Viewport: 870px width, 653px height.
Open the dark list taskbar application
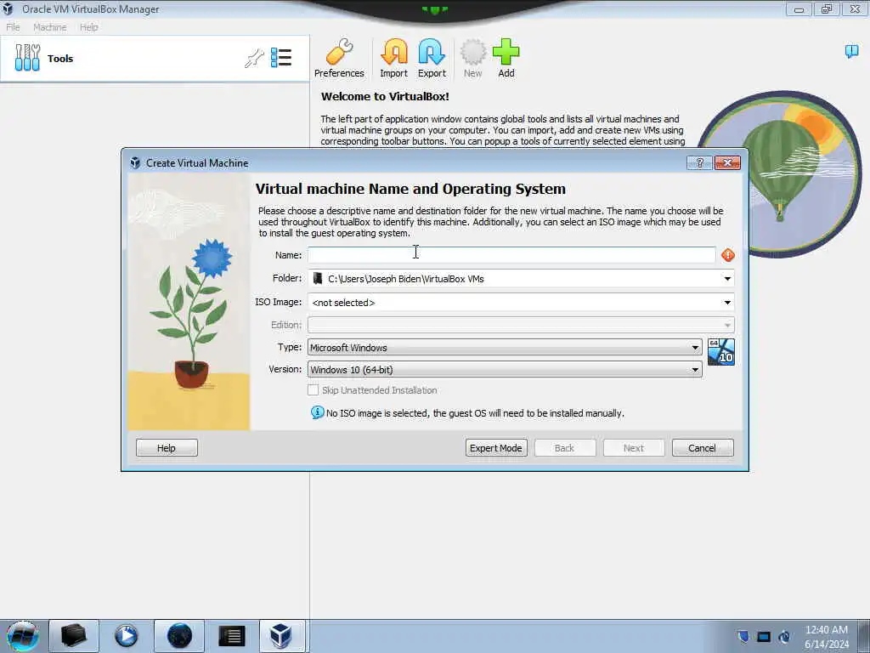click(x=231, y=636)
